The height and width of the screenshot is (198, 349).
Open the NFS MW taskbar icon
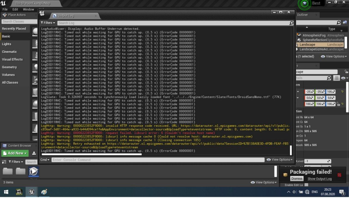pyautogui.click(x=19, y=192)
